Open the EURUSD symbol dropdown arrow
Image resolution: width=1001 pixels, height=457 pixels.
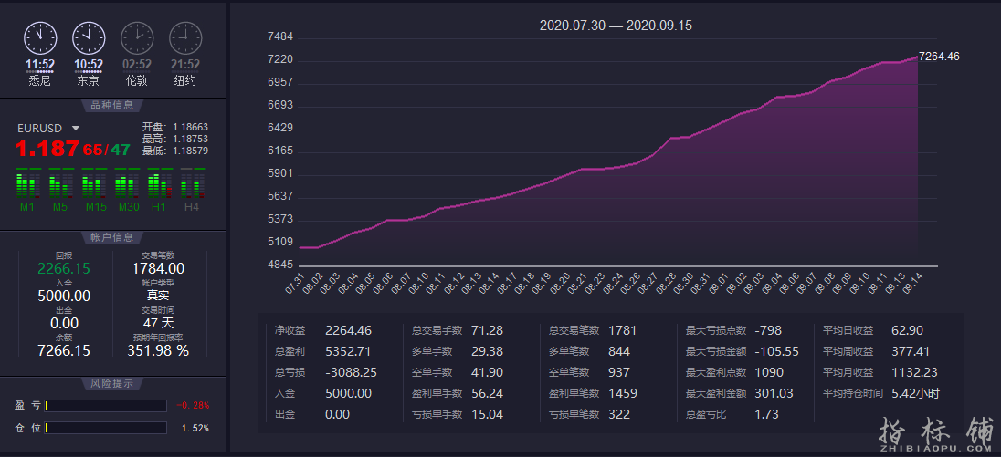coord(76,129)
